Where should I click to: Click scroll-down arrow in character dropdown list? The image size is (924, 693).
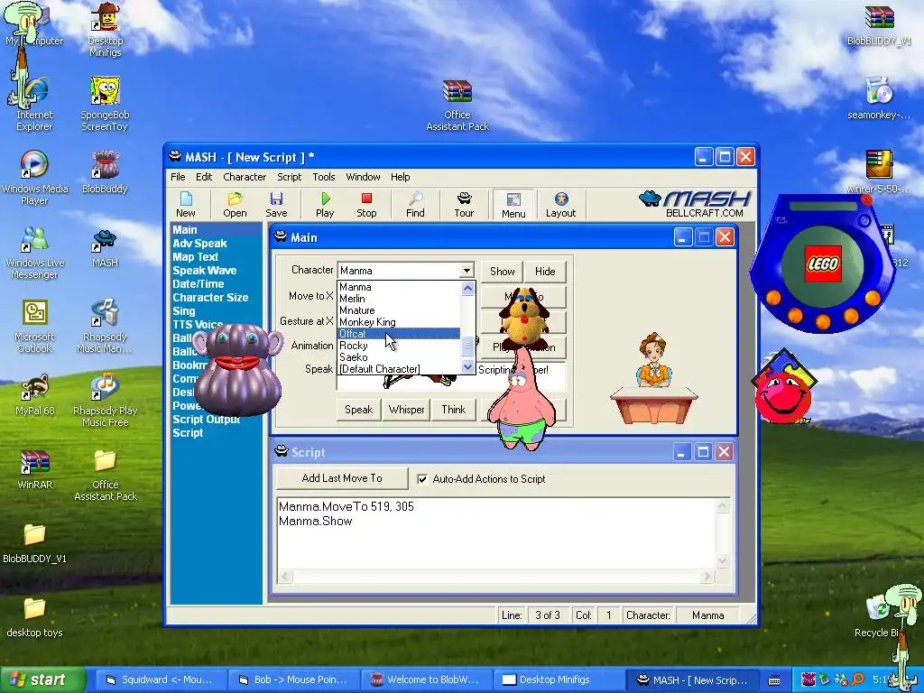pyautogui.click(x=468, y=367)
